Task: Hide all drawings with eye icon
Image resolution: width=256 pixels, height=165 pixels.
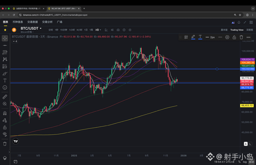Action: [5, 134]
